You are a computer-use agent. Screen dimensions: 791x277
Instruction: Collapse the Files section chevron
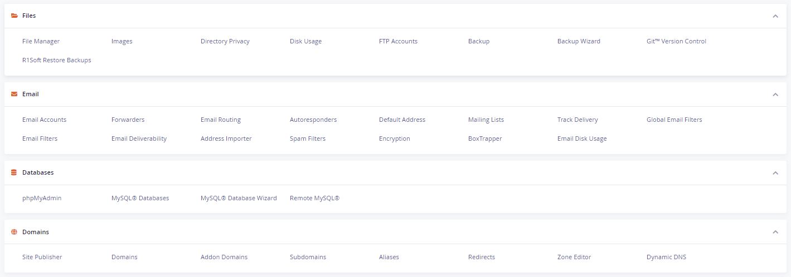(775, 16)
